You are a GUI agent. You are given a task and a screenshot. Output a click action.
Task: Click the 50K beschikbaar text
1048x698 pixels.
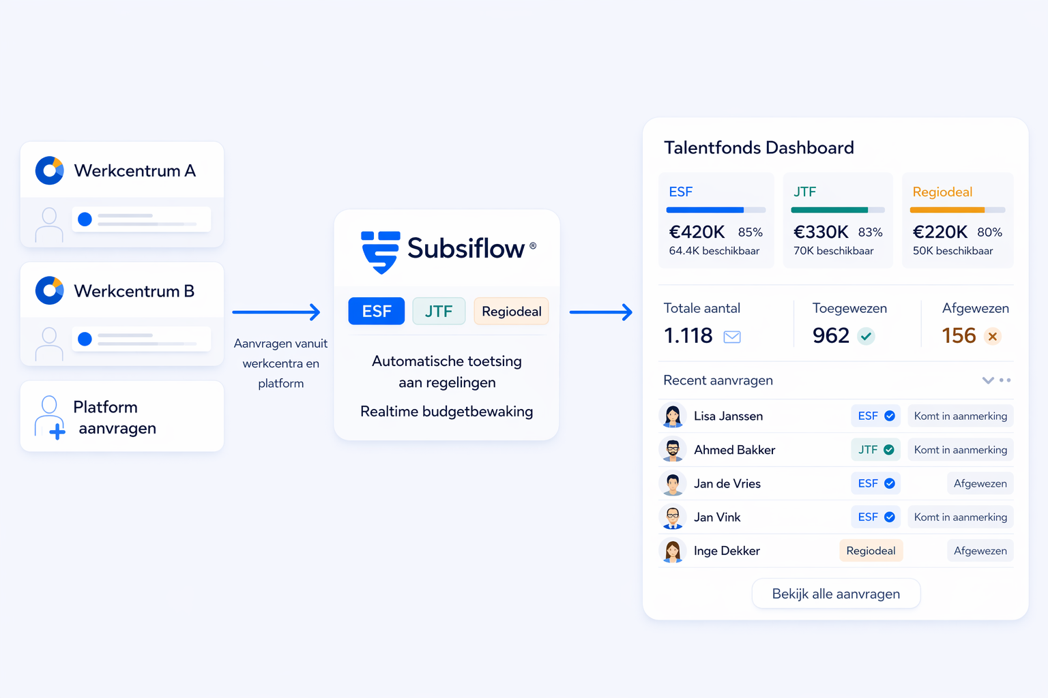(953, 251)
